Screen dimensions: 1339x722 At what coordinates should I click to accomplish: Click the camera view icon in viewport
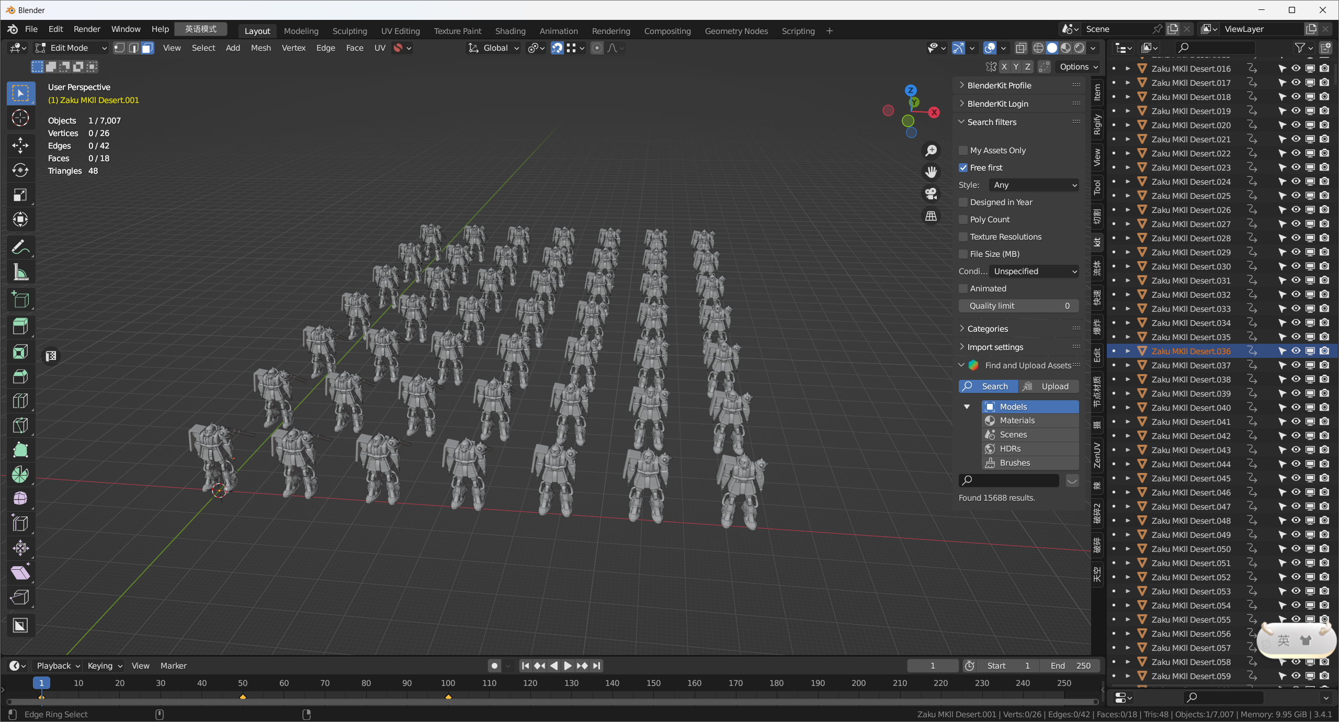931,194
